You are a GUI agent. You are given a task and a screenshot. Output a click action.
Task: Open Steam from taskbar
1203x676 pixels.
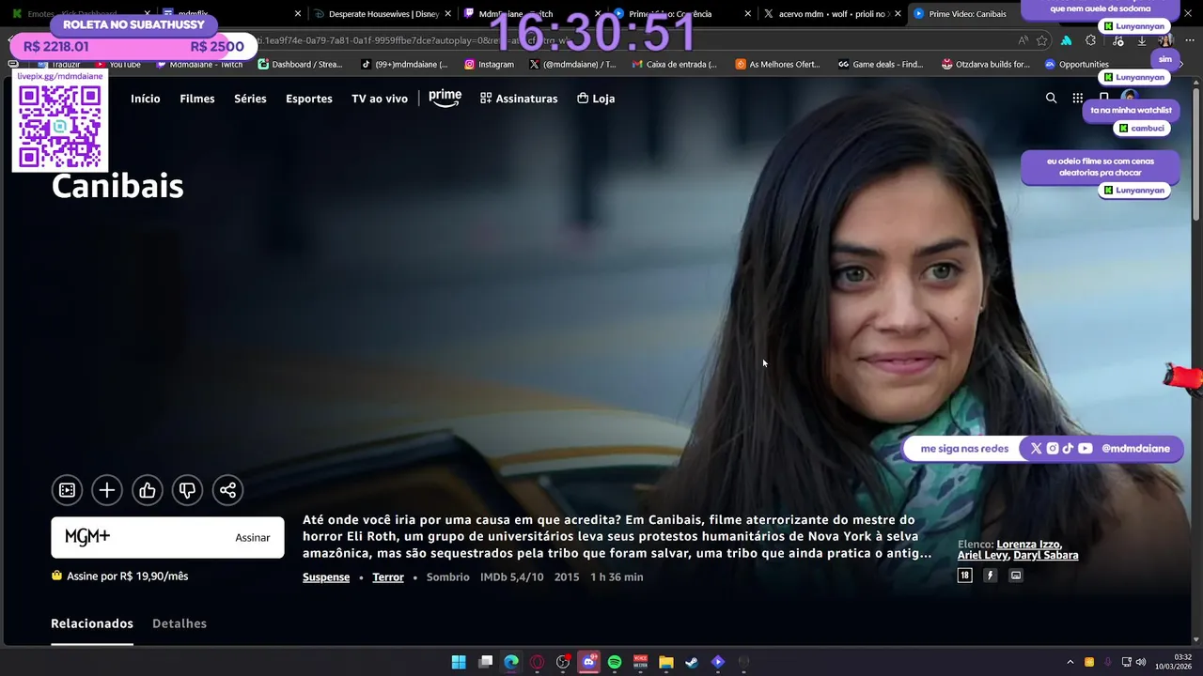coord(692,662)
